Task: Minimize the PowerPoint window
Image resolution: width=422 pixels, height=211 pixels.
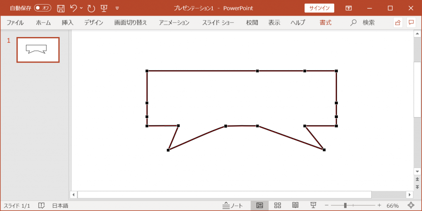Action: (370, 8)
